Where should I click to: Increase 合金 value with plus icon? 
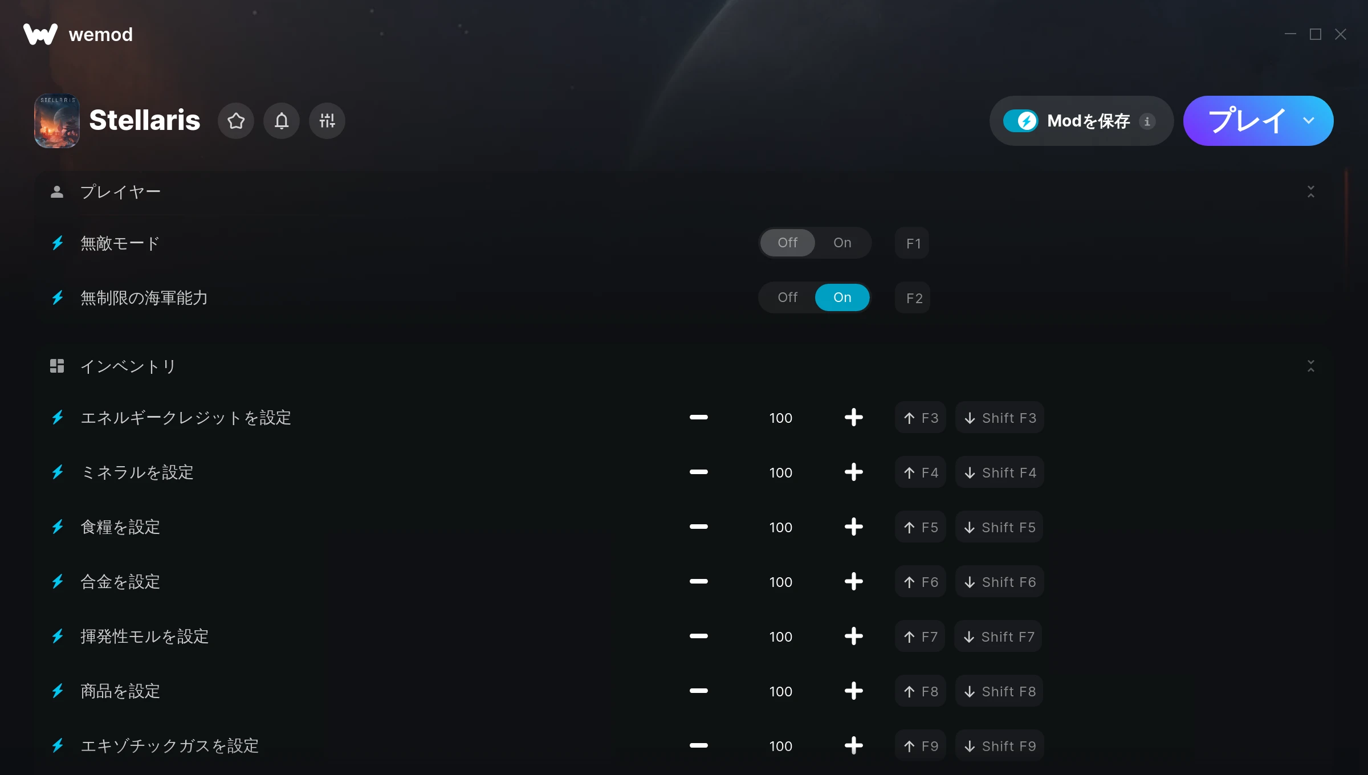pyautogui.click(x=853, y=582)
